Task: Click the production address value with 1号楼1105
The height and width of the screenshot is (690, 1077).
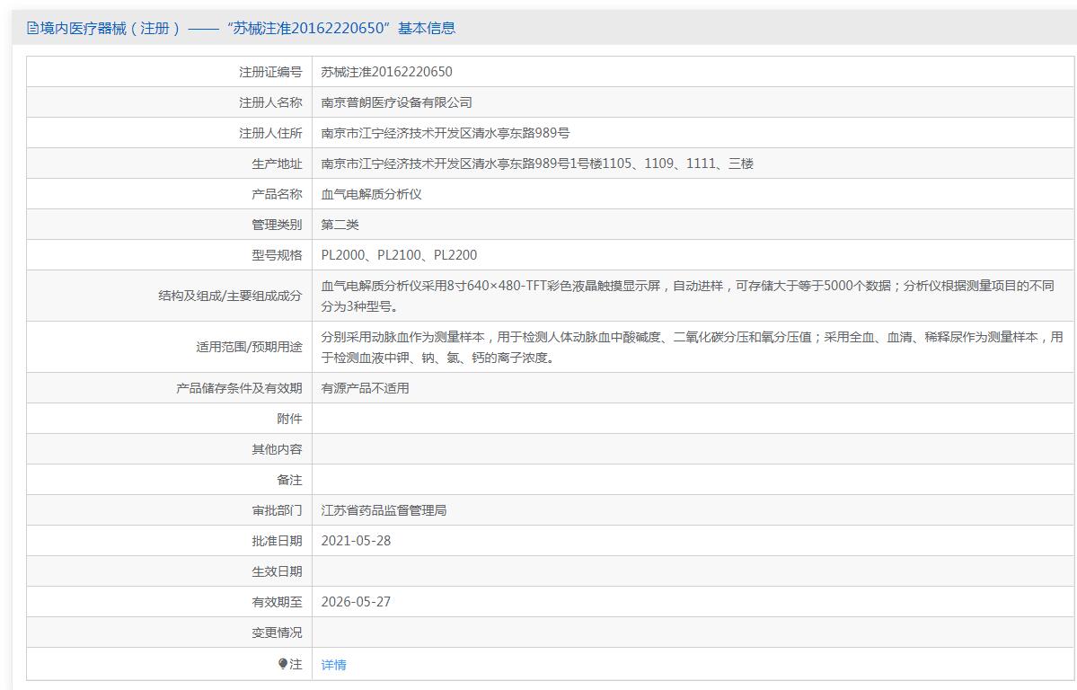Action: (x=536, y=164)
